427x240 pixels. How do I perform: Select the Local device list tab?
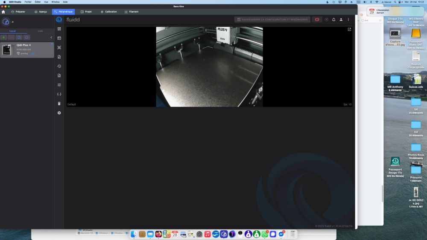point(12,31)
